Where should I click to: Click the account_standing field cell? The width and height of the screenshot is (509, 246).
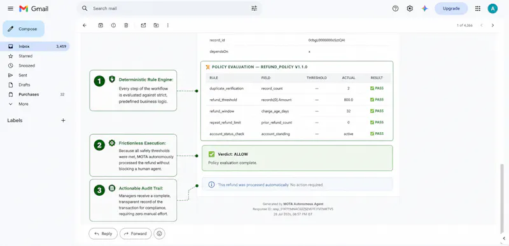(275, 134)
